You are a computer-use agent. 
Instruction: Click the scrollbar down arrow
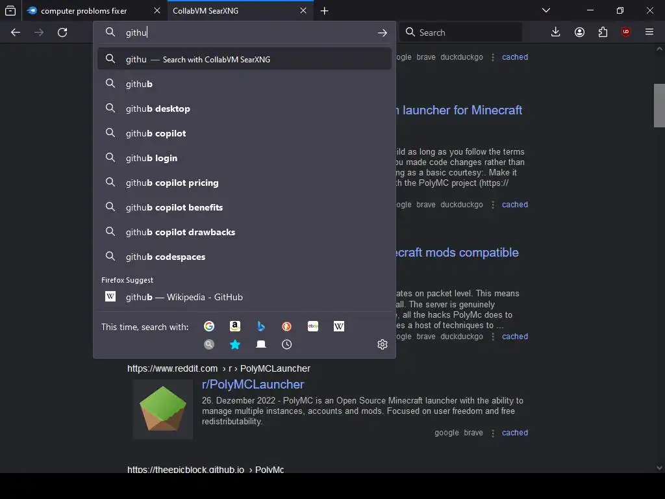[x=659, y=468]
